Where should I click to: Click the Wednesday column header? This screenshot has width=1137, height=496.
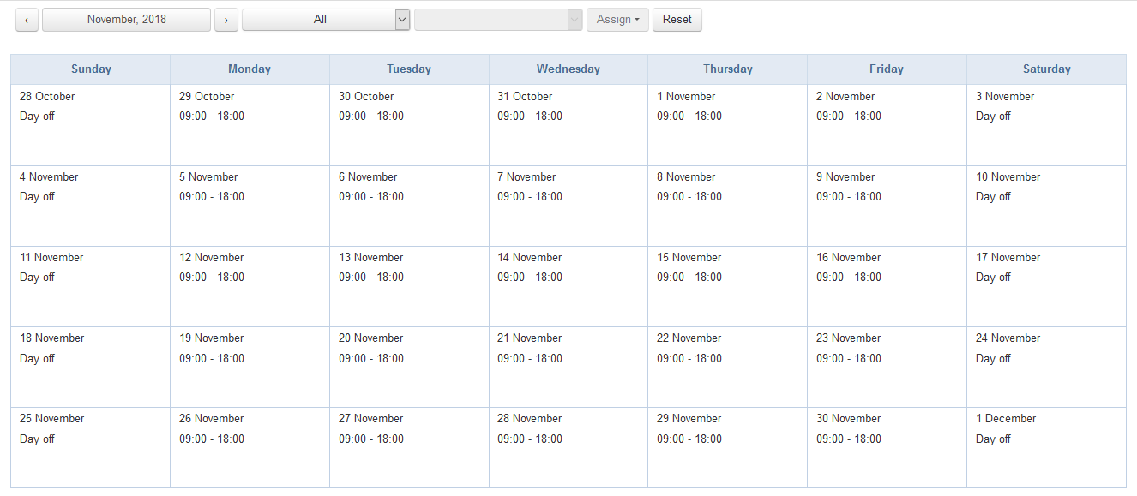[x=568, y=69]
